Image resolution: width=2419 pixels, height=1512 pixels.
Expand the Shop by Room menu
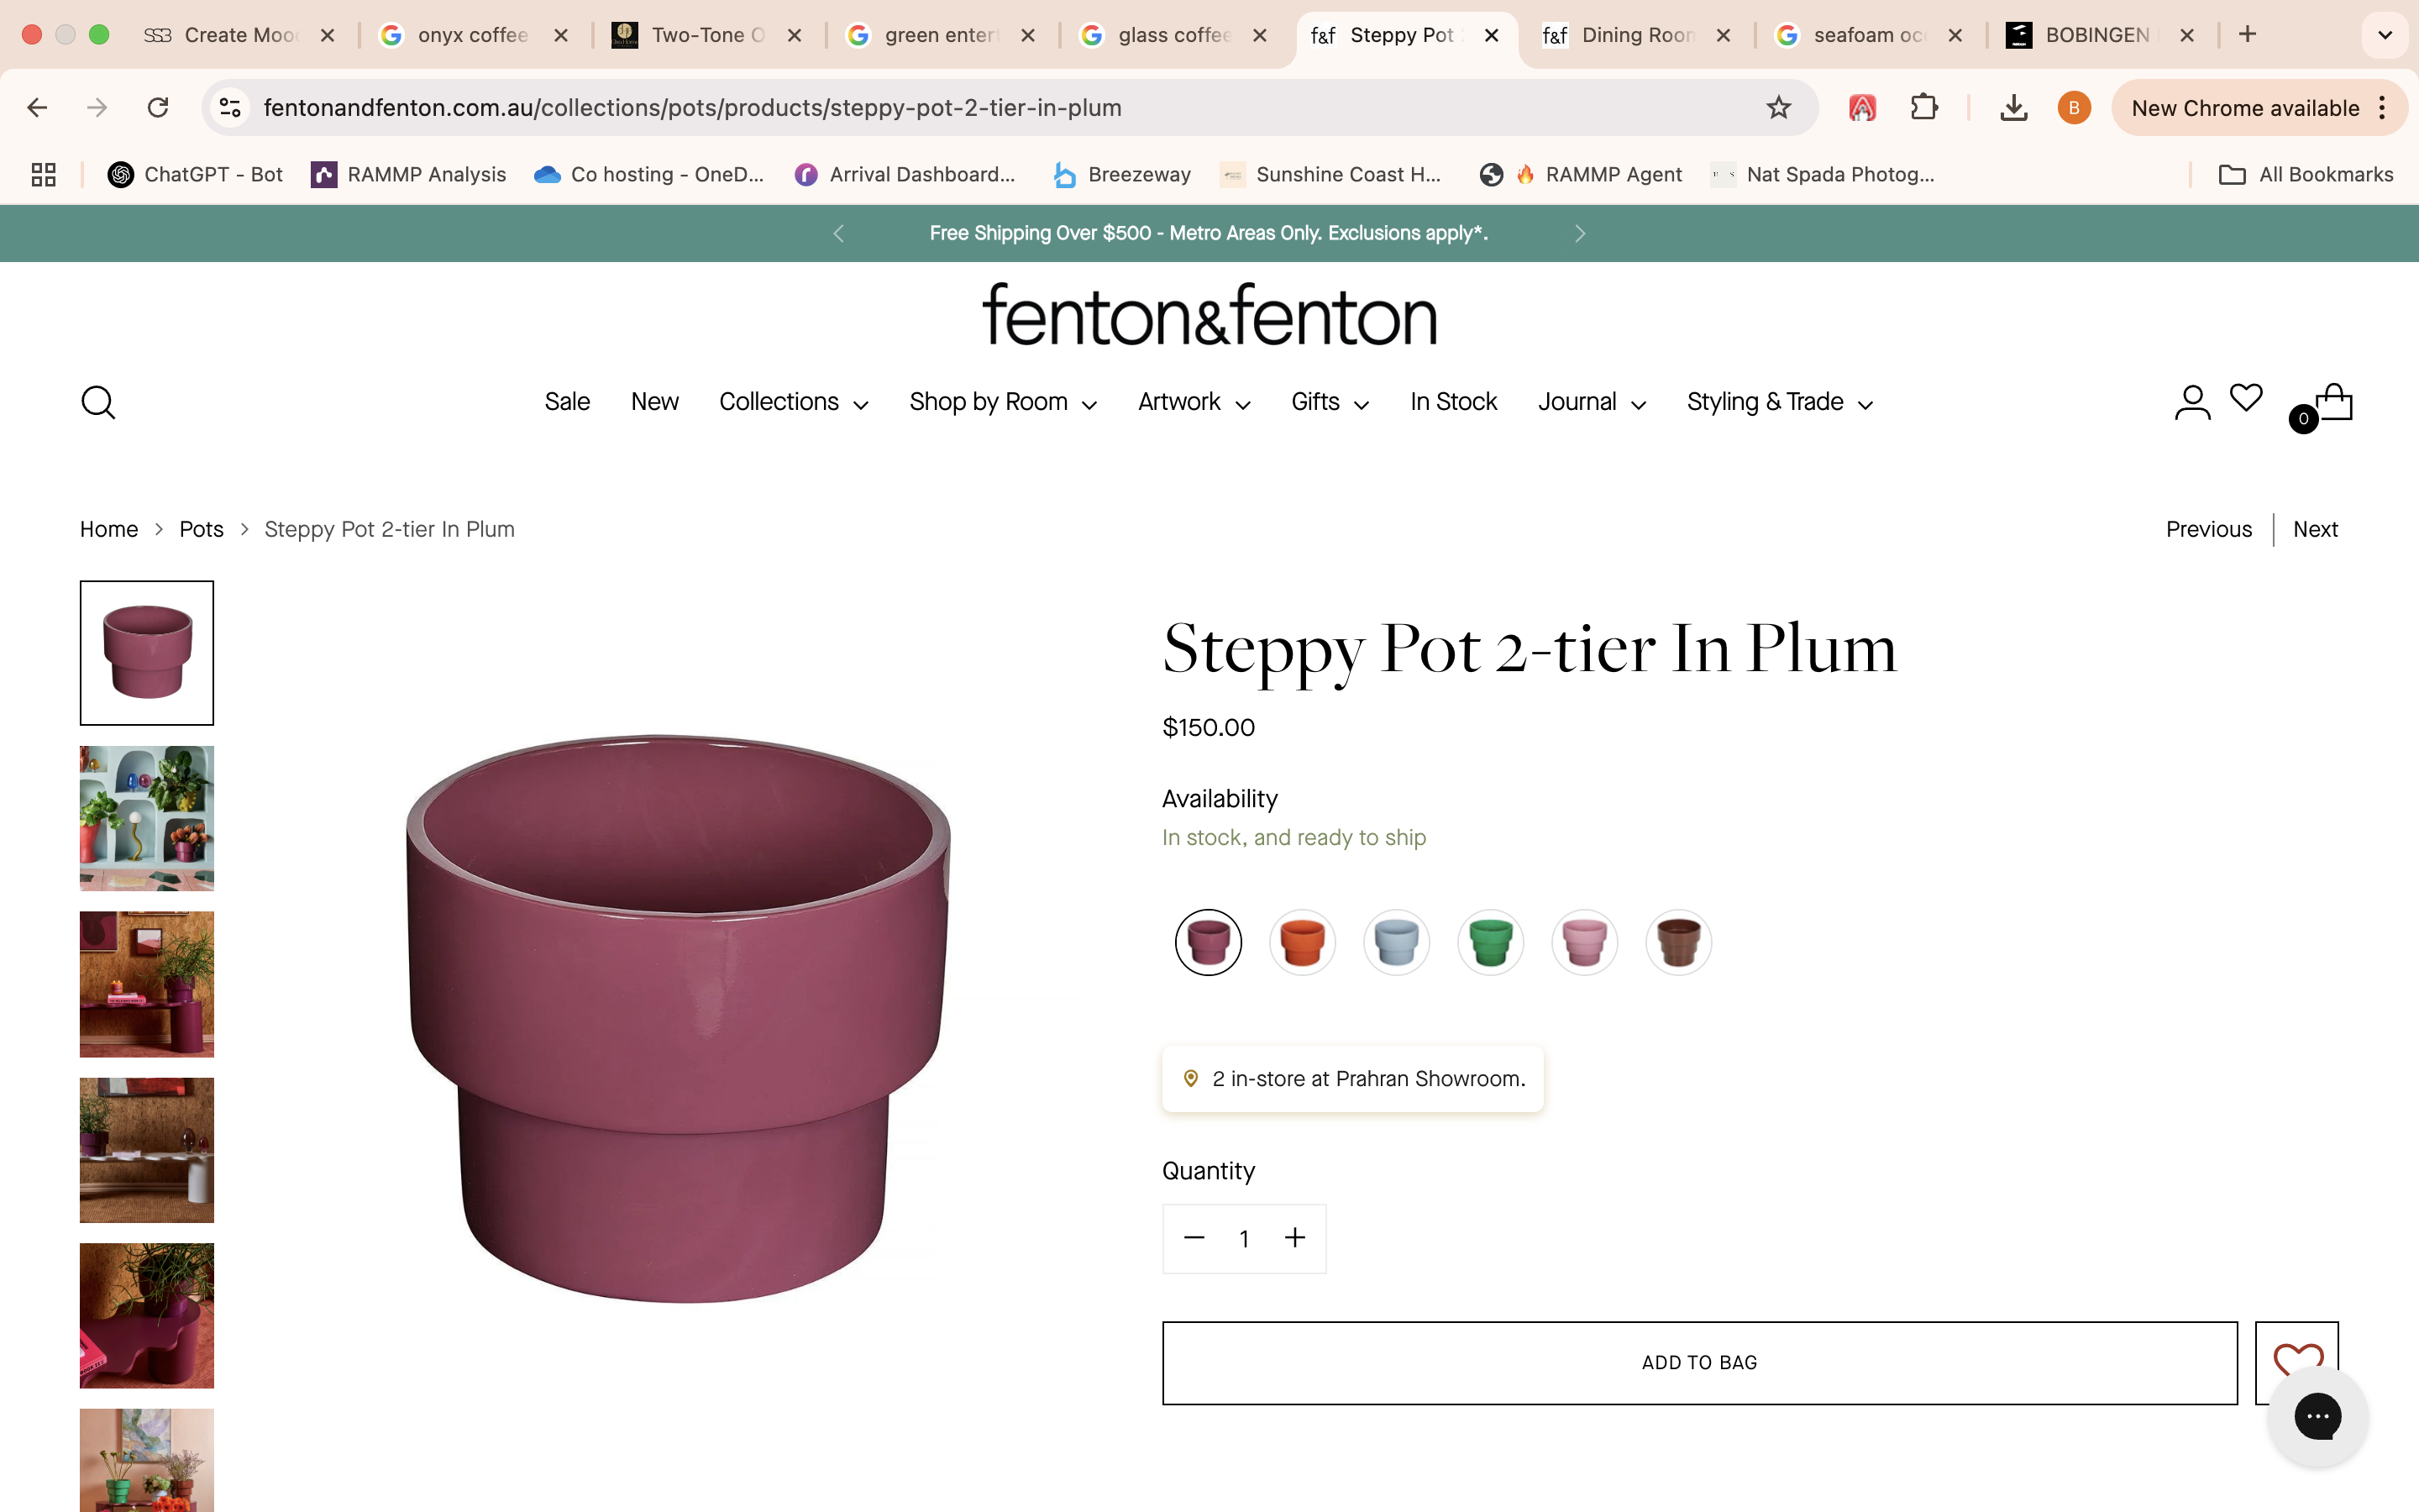click(1003, 402)
